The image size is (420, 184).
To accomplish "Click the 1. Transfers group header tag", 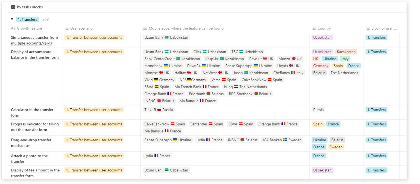I will (27, 19).
